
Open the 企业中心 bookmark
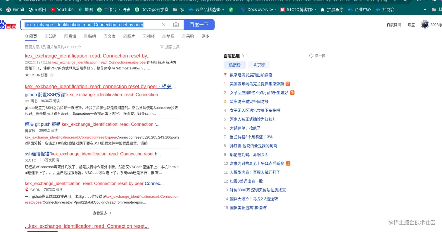click(x=360, y=10)
